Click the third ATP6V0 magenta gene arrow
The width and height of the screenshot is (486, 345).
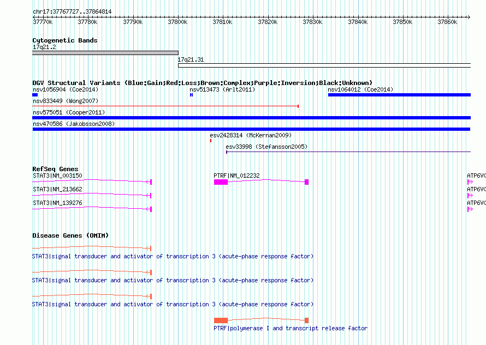pyautogui.click(x=470, y=209)
